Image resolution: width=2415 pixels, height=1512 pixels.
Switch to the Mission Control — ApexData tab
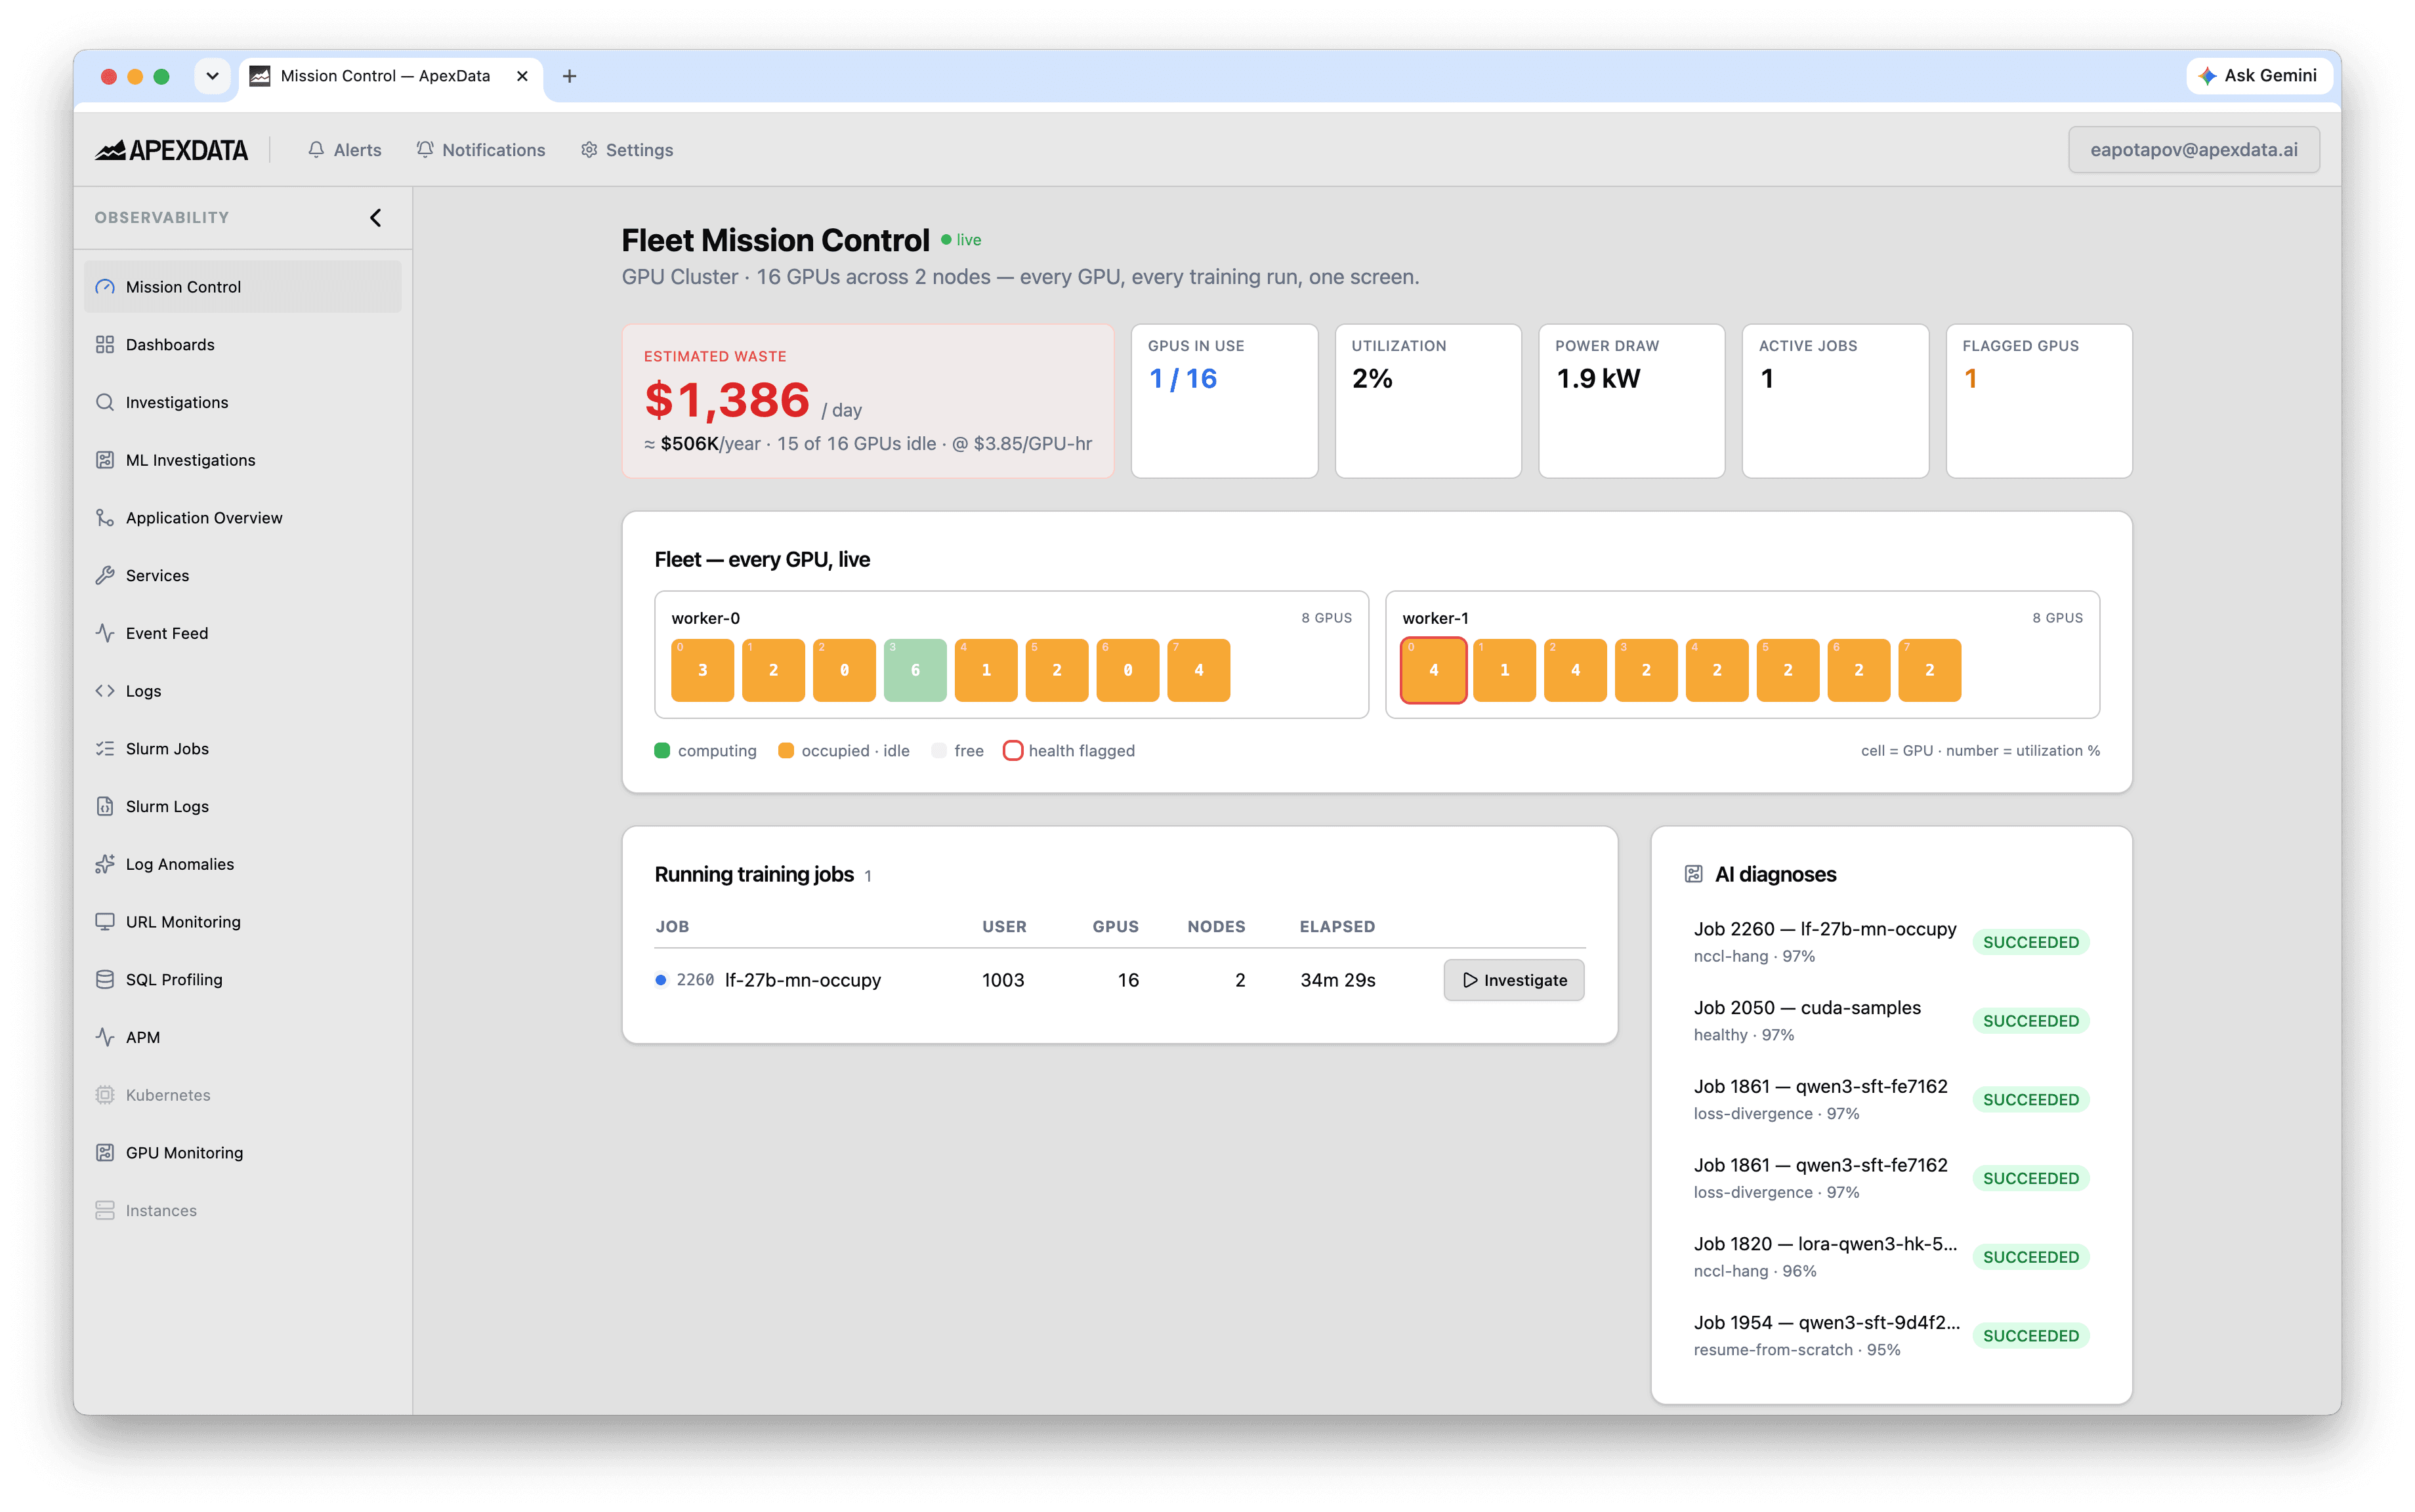[386, 76]
